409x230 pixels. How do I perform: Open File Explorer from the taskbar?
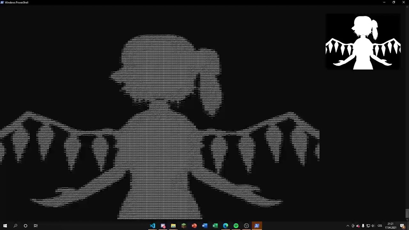click(173, 226)
